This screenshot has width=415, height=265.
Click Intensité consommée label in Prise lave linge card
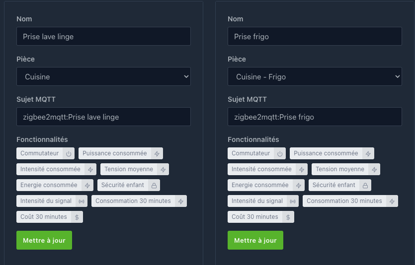click(x=50, y=169)
